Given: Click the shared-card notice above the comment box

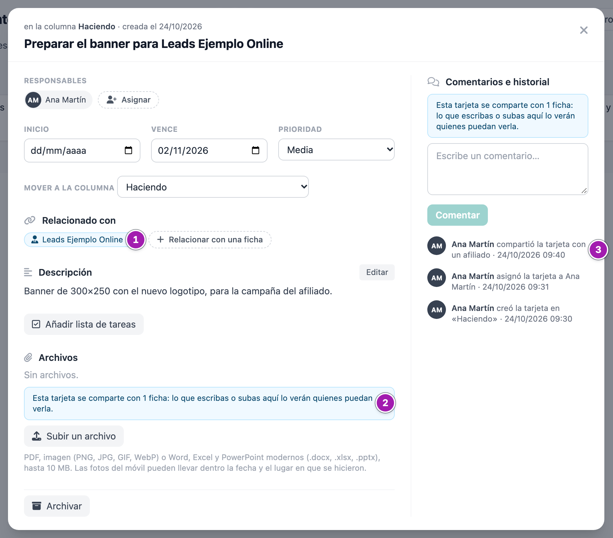Looking at the screenshot, I should (x=508, y=116).
